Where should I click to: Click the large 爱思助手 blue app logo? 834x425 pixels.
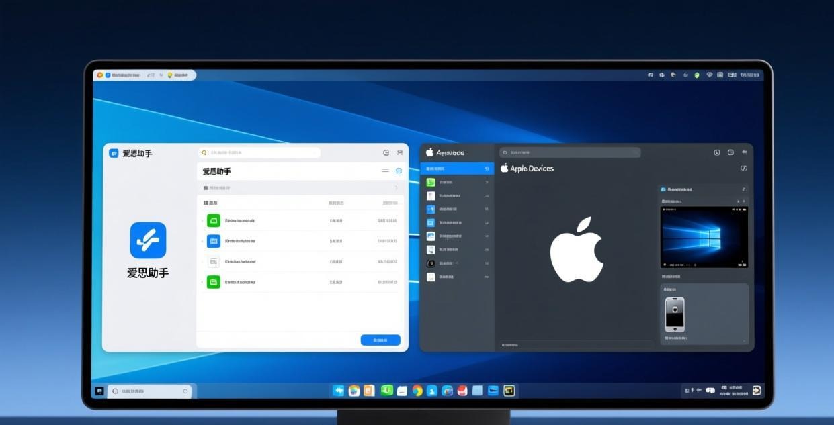(148, 240)
